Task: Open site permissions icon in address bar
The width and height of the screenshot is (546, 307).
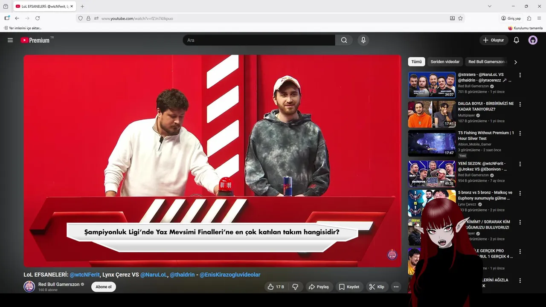Action: [96, 18]
